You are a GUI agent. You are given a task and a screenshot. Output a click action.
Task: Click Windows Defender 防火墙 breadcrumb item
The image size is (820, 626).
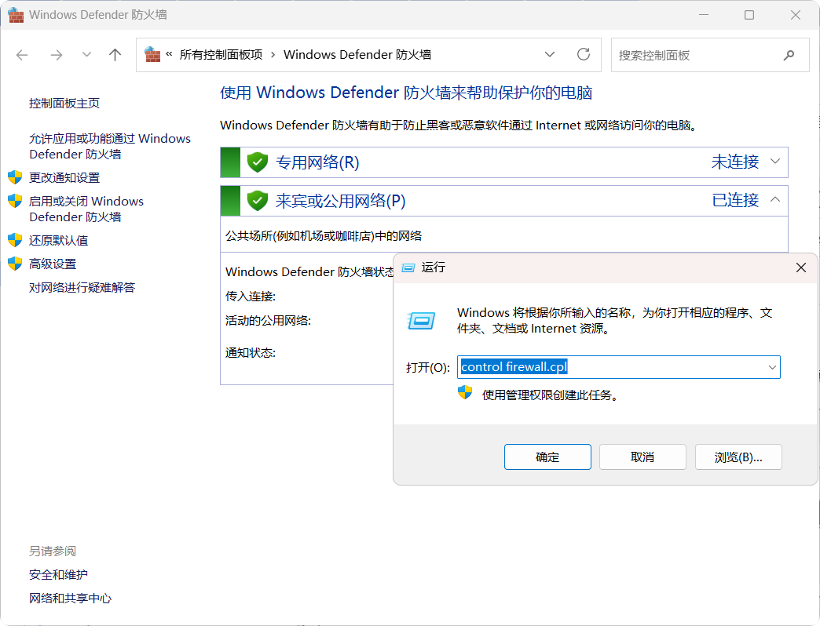[357, 55]
